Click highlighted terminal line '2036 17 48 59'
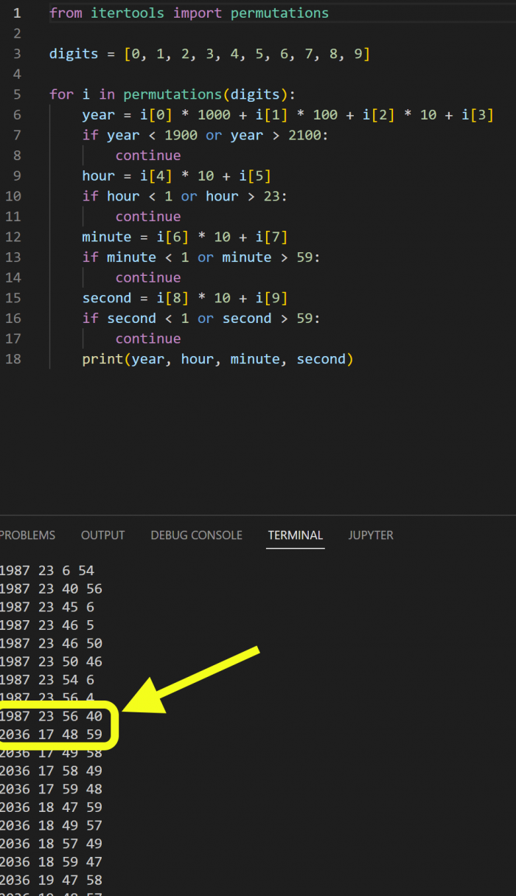Viewport: 516px width, 896px height. (52, 734)
